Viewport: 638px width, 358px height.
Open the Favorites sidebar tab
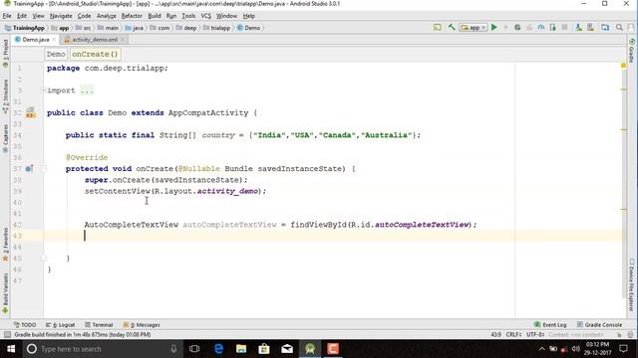[x=5, y=245]
